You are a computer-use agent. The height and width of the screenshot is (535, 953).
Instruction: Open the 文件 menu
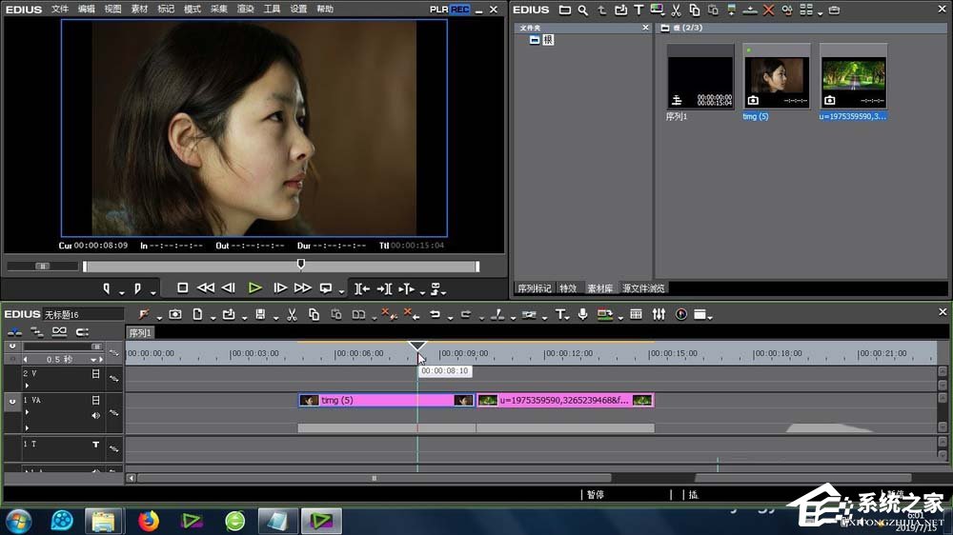point(60,9)
